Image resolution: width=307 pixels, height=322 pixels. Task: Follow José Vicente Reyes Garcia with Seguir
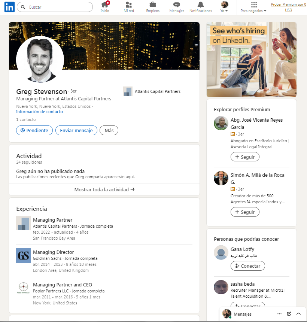coord(245,157)
